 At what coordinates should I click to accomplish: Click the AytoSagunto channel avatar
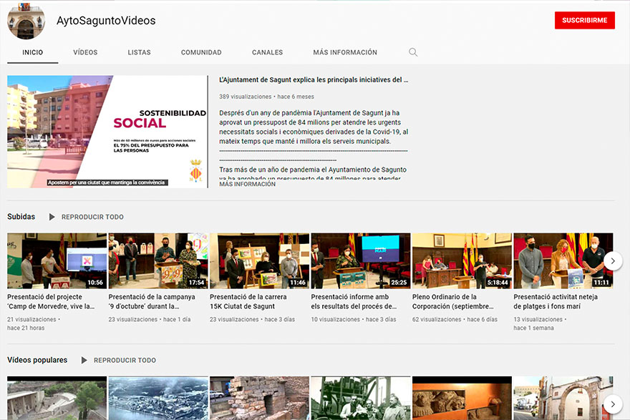[x=26, y=21]
